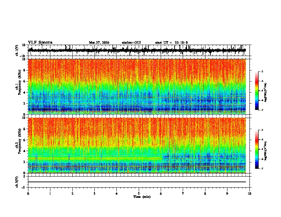
Task: Select the date text "Mar.27, 2026"
Action: pyautogui.click(x=99, y=43)
